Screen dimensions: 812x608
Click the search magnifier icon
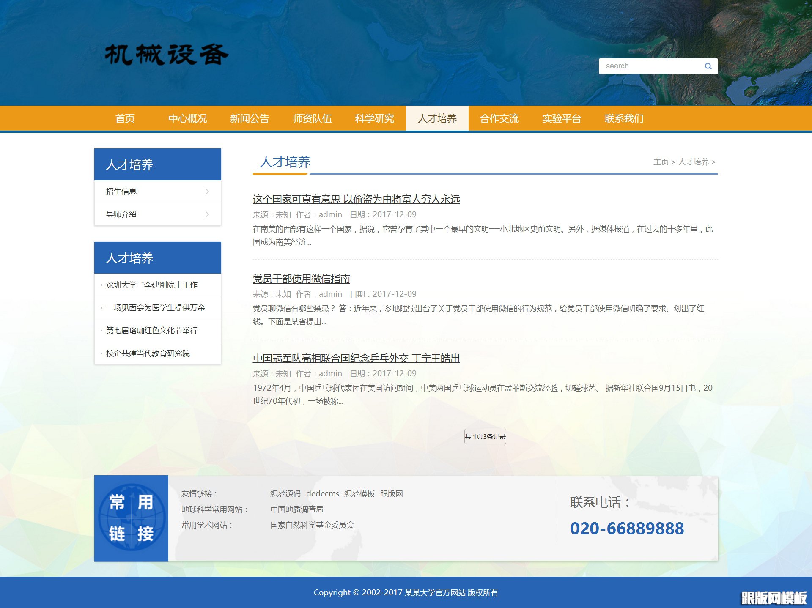coord(708,66)
